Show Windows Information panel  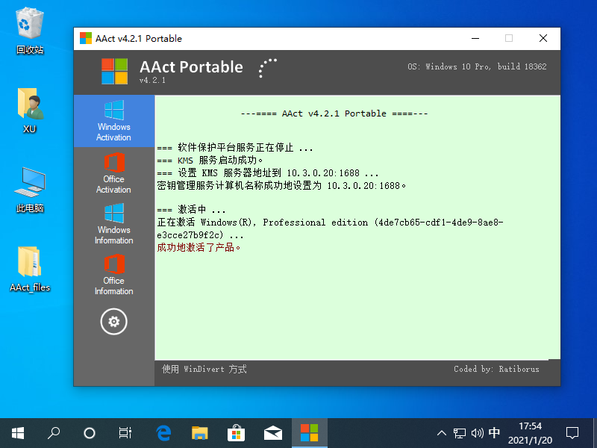click(x=114, y=224)
